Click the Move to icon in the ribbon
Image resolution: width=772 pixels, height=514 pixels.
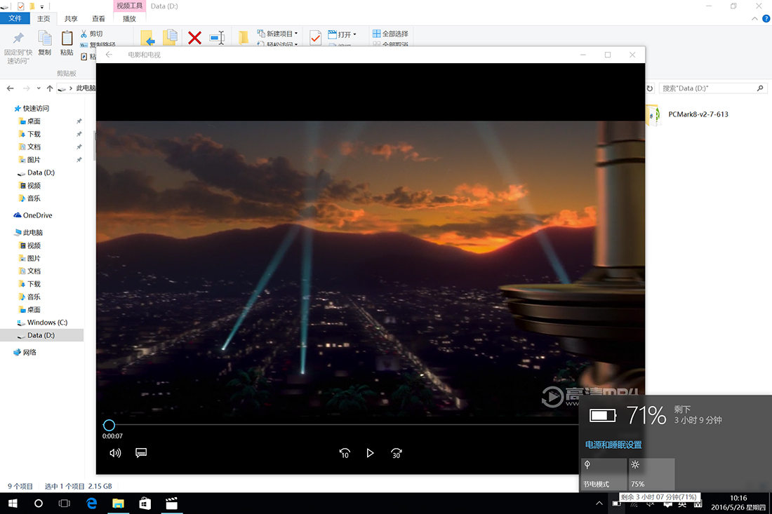click(x=147, y=38)
